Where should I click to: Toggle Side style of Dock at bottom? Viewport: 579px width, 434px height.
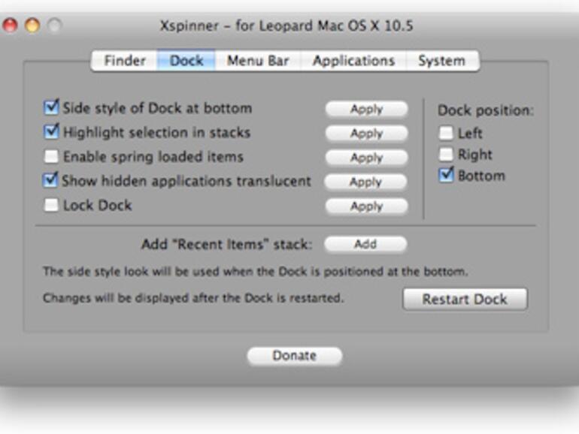point(51,108)
